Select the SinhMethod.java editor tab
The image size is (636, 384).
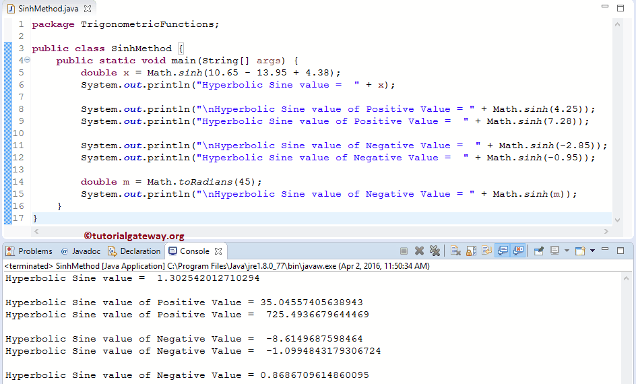click(49, 9)
